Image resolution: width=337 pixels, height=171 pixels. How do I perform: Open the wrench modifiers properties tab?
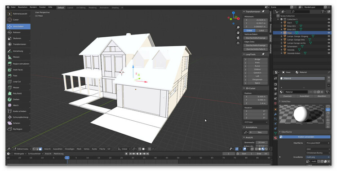pyautogui.click(x=275, y=114)
